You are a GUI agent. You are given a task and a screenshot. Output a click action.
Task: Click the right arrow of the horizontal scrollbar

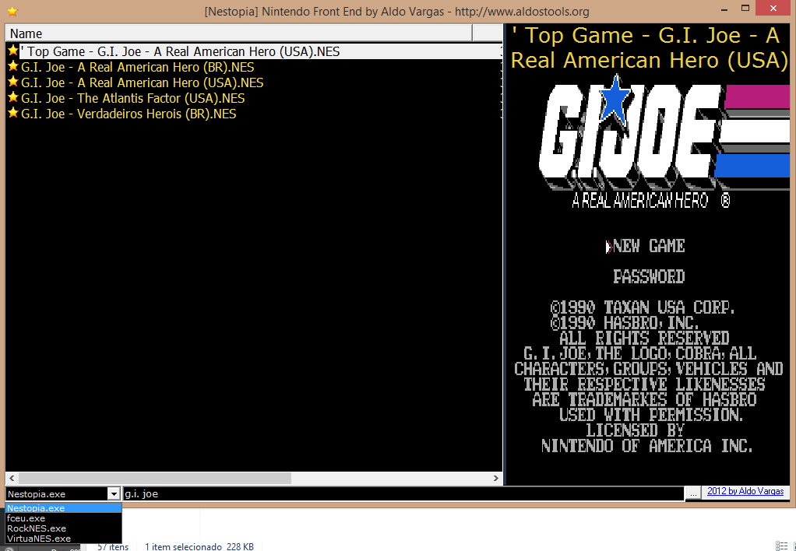point(497,478)
